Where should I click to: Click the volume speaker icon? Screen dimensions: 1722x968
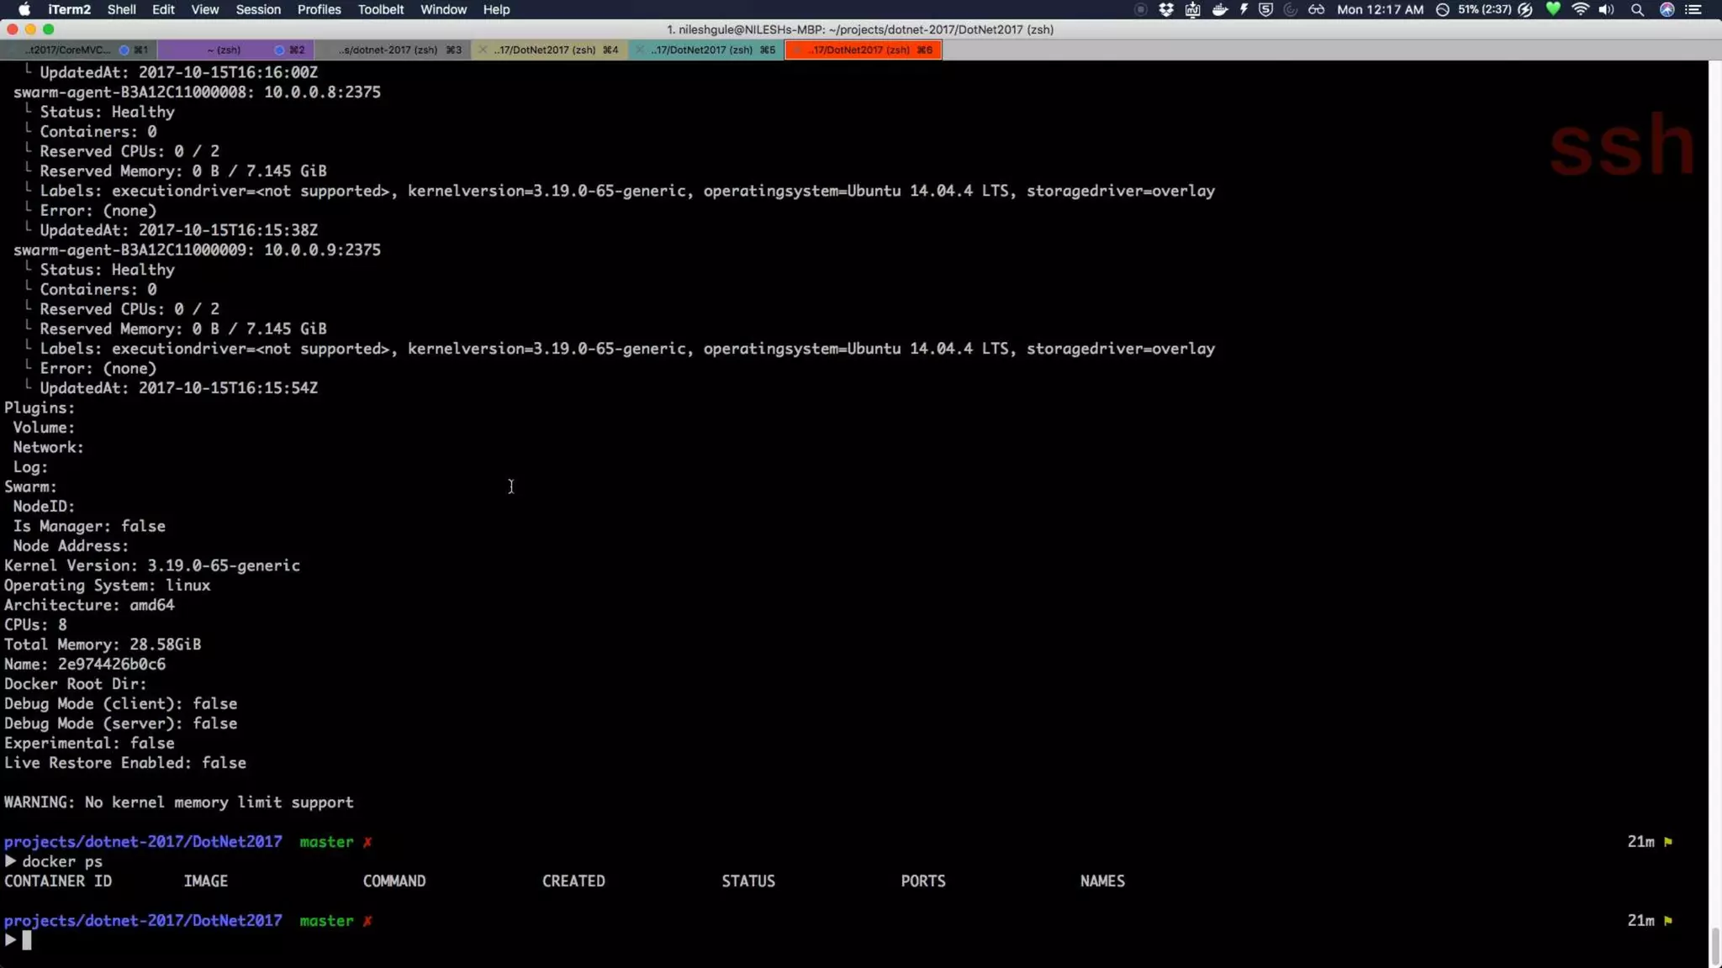[x=1607, y=9]
